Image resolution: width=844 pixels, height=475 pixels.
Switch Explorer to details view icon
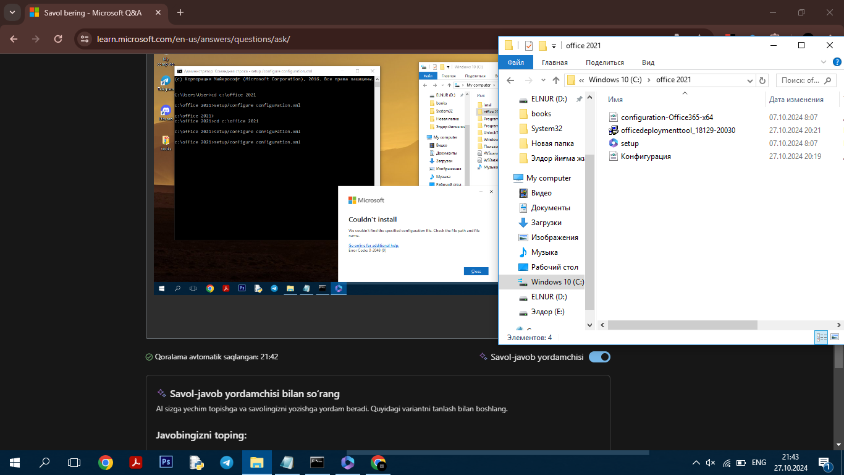(821, 337)
